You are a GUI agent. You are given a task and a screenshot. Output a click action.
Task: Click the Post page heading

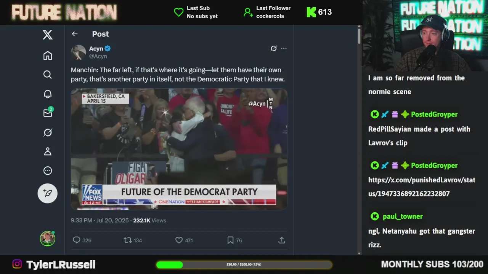(100, 34)
